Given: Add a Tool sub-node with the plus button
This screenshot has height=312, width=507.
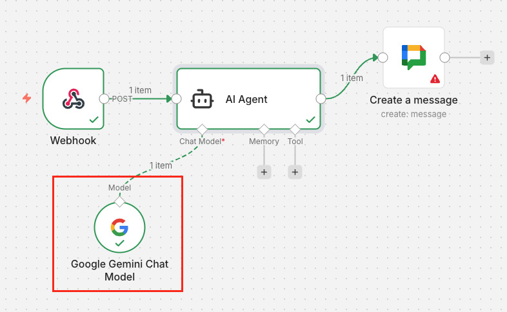Looking at the screenshot, I should 295,172.
